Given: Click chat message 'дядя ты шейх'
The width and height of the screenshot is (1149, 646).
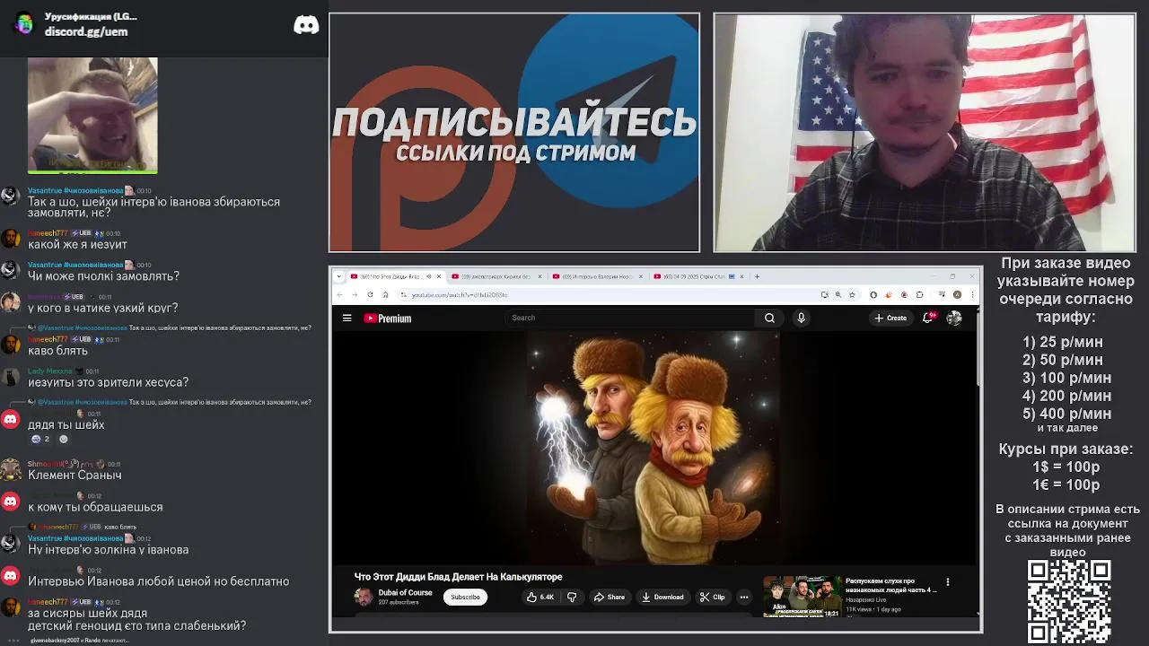Looking at the screenshot, I should coord(66,424).
